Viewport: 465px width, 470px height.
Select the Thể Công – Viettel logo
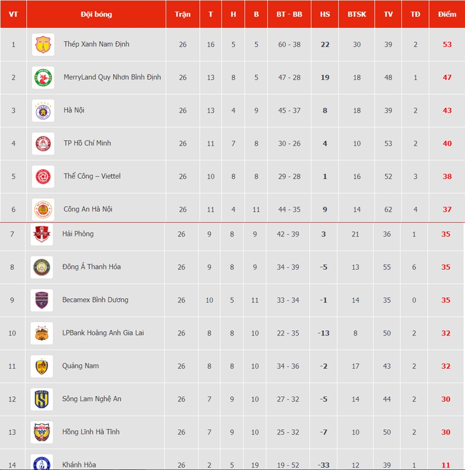(x=43, y=177)
